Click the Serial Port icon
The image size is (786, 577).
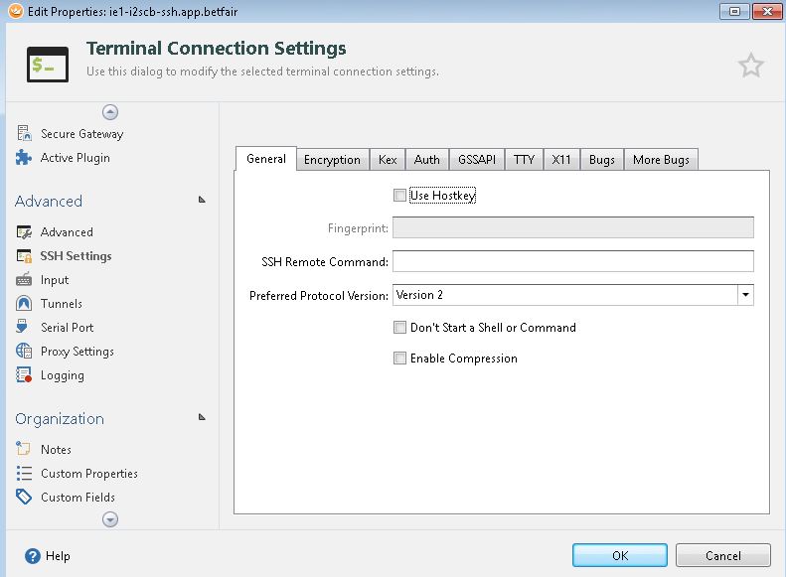tap(24, 328)
